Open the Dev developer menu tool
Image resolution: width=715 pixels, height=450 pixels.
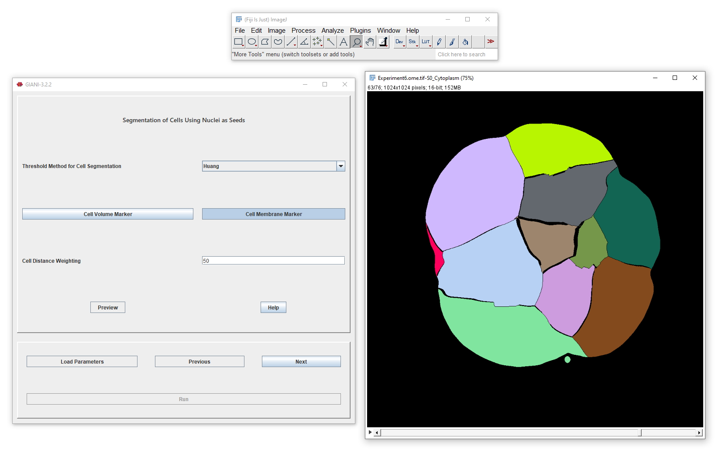point(399,42)
